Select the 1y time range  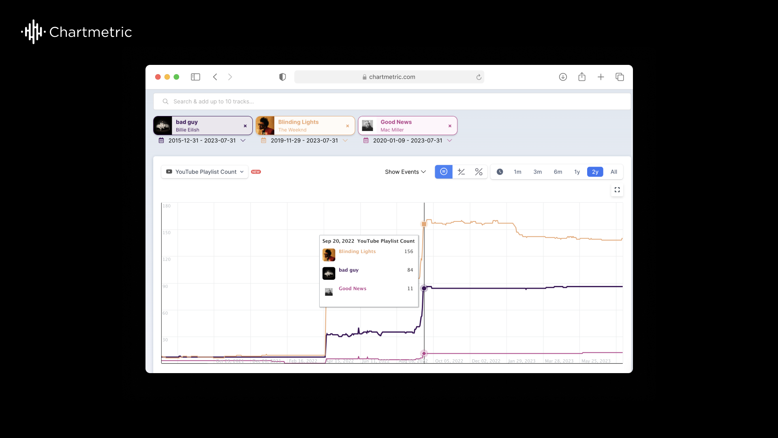pyautogui.click(x=577, y=172)
